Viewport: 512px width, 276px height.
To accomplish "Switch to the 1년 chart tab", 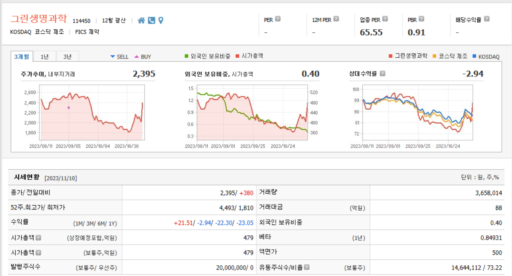I will click(44, 56).
